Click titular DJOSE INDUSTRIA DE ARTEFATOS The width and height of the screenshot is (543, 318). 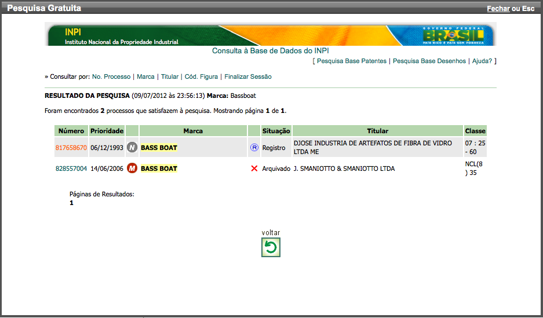coord(373,147)
